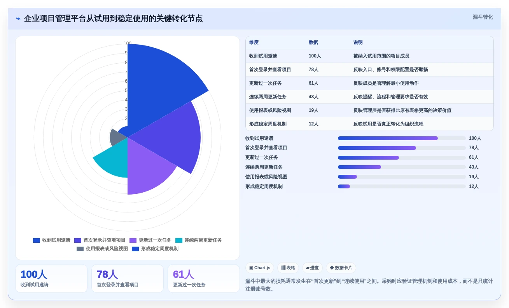
Task: Click description 反映提醒、流程和管理要求是否有效
Action: [391, 97]
